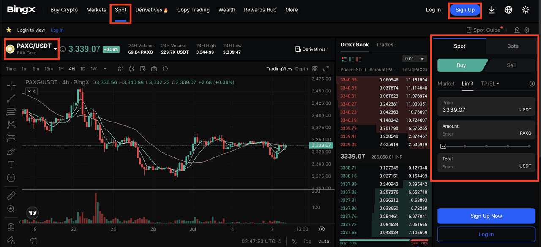This screenshot has height=247, width=541.
Task: Expand the TP/SL order type dropdown
Action: (490, 84)
